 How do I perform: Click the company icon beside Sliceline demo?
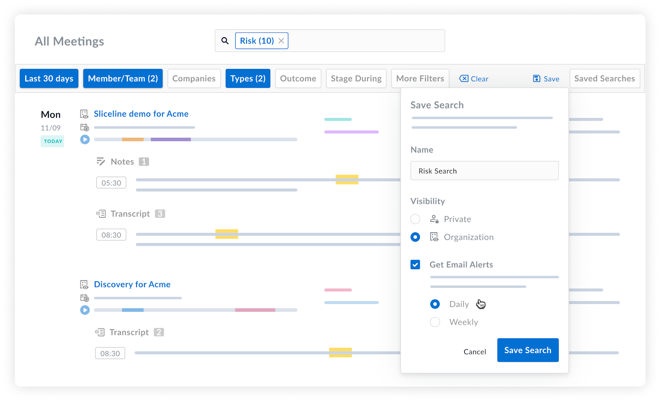[84, 114]
